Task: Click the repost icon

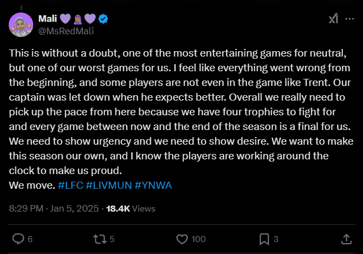Action: [99, 239]
